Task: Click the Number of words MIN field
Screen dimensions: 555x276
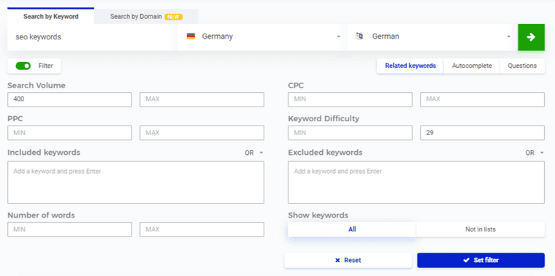Action: [69, 229]
